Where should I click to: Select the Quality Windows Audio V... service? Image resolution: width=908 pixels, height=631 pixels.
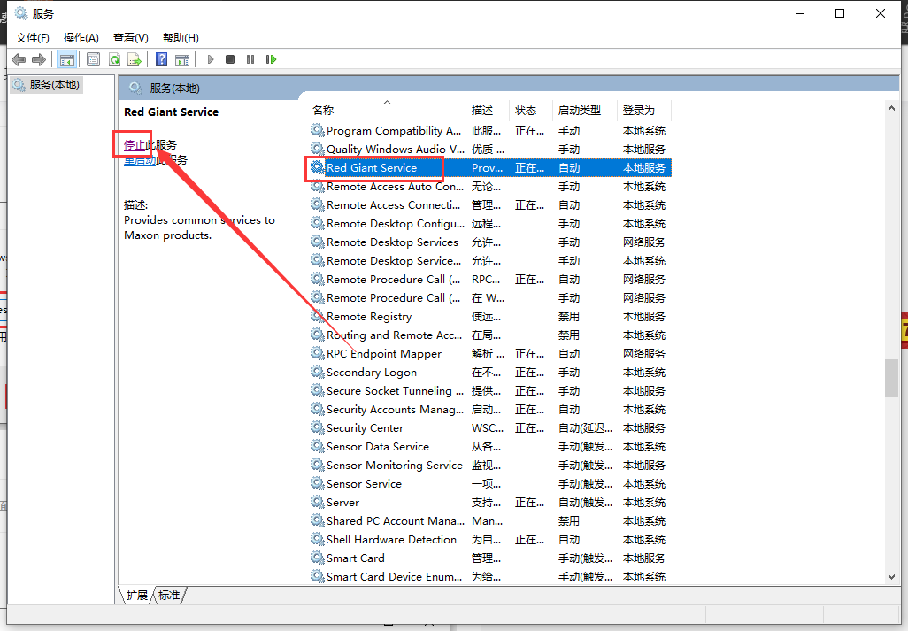pyautogui.click(x=489, y=150)
